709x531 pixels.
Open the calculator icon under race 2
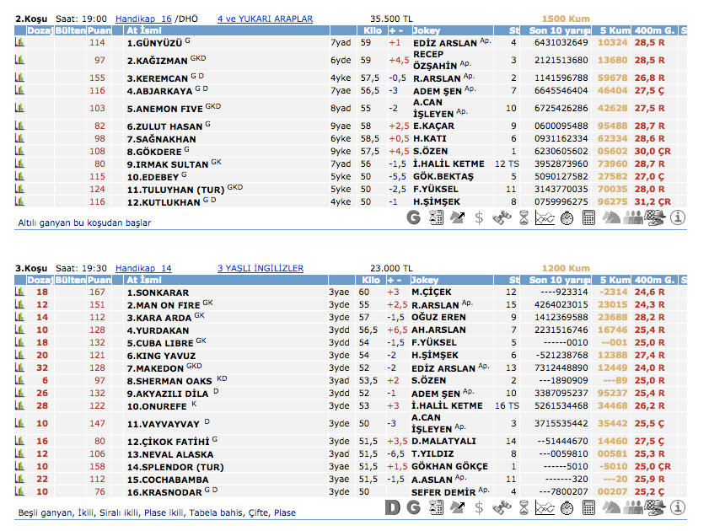click(590, 218)
